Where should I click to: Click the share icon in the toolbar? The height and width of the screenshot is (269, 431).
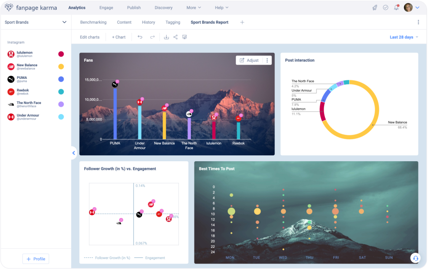tap(176, 37)
